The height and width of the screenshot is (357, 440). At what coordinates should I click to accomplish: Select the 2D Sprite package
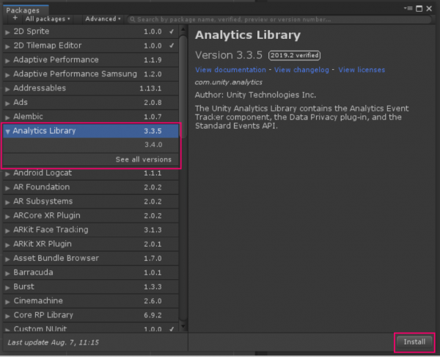[x=91, y=32]
